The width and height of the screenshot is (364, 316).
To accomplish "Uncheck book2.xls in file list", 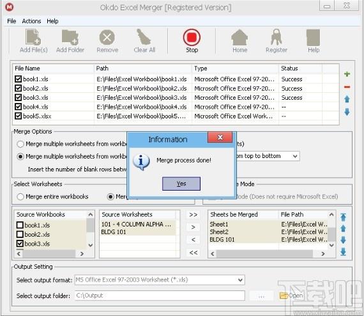I will [18, 88].
